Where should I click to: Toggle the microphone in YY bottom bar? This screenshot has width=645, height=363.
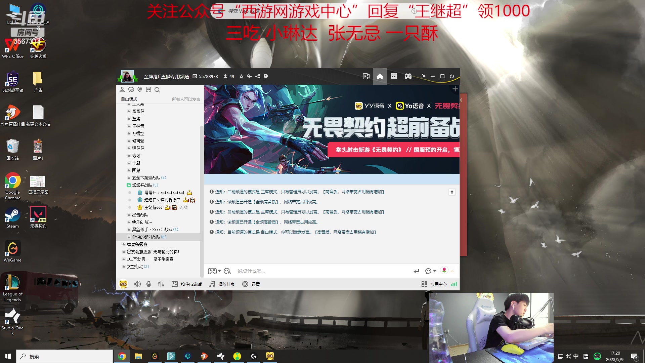(x=149, y=284)
